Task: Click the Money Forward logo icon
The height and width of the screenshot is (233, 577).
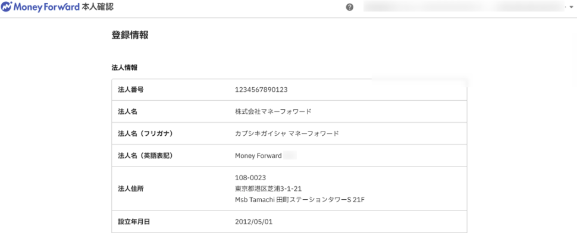Action: point(7,7)
